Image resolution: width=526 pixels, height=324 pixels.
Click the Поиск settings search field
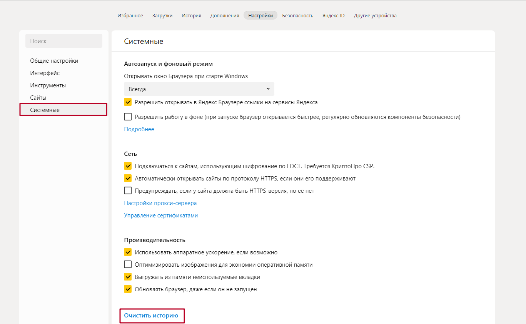tap(64, 41)
